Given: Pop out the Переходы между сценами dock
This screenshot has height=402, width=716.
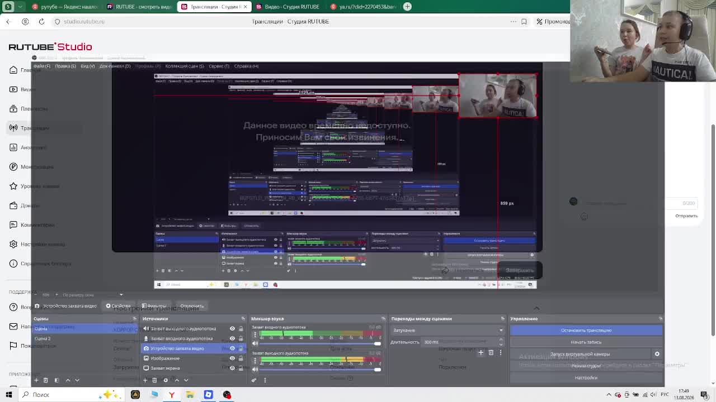Looking at the screenshot, I should 502,319.
